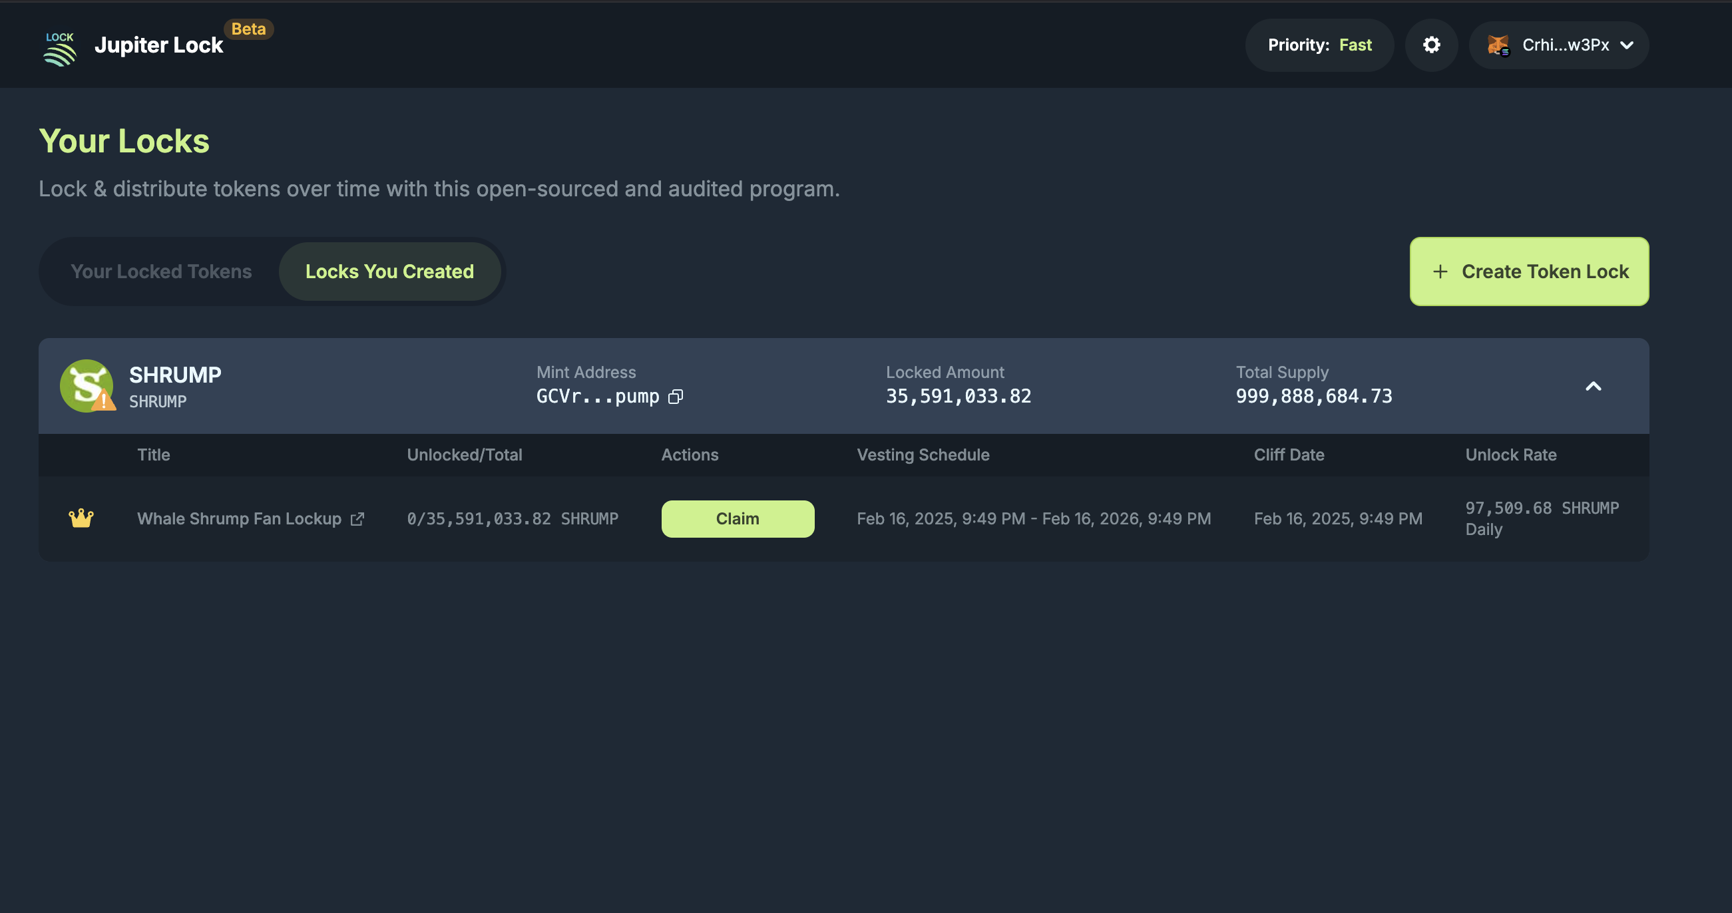Click the Jupiter Lock logo icon

click(60, 49)
